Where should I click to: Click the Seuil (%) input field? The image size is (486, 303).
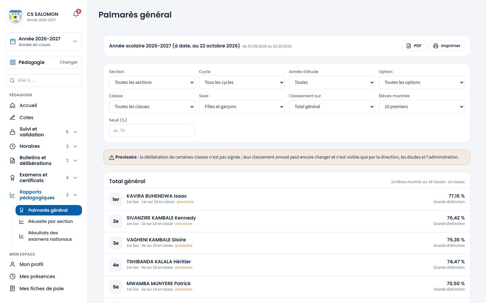[x=152, y=131]
